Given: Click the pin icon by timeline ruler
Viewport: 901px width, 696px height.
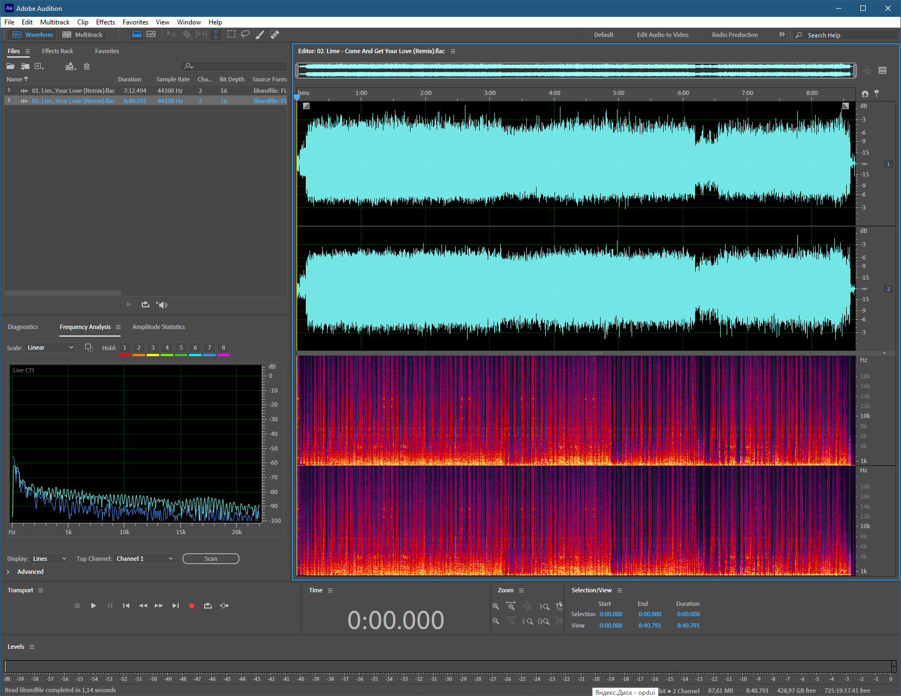Looking at the screenshot, I should (x=877, y=94).
